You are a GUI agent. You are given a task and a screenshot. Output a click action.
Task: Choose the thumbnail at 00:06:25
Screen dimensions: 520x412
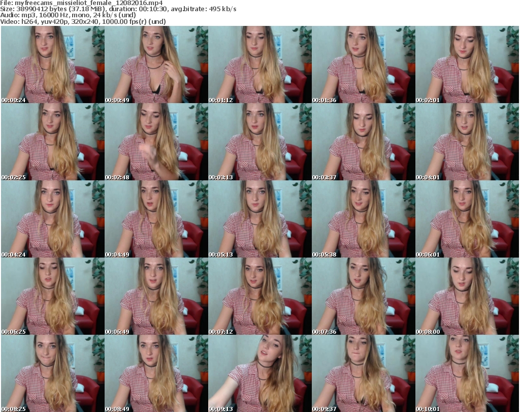coord(53,296)
